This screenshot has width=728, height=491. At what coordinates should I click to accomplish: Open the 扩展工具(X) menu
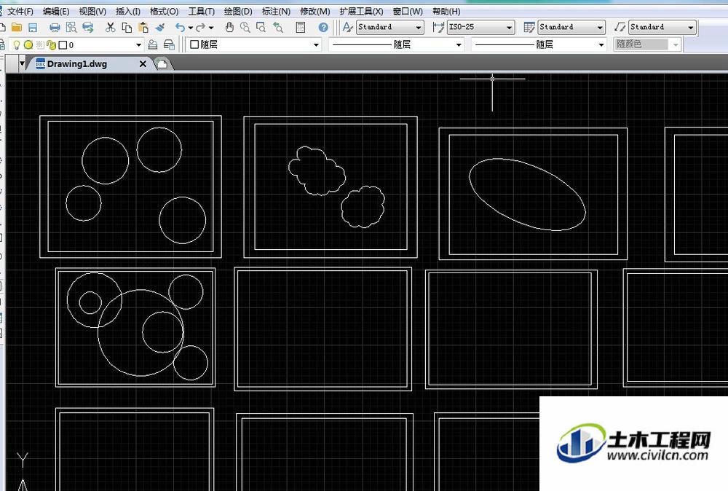point(361,11)
